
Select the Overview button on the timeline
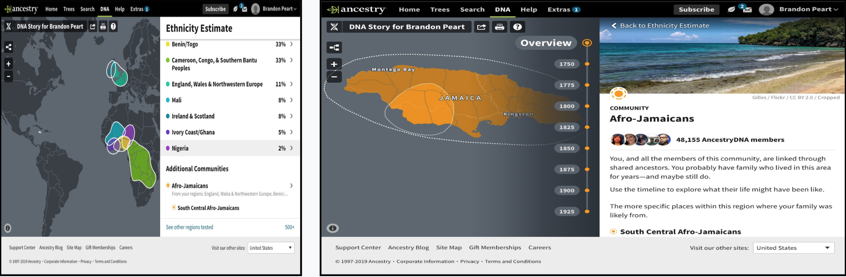pyautogui.click(x=546, y=43)
